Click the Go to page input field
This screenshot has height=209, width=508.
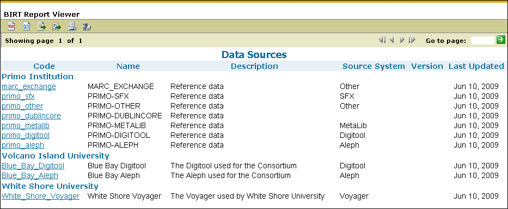tap(482, 40)
